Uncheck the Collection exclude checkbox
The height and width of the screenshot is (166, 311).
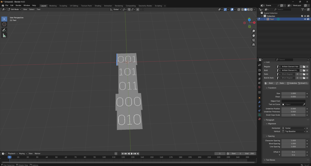pyautogui.click(x=302, y=16)
